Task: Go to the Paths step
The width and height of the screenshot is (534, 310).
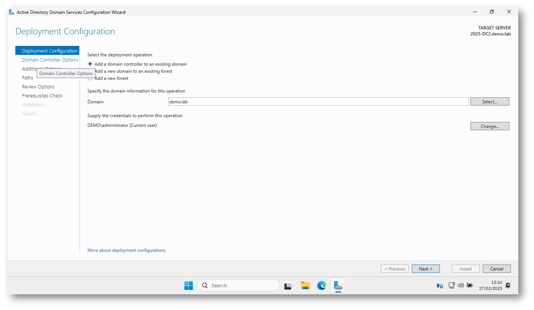Action: click(x=28, y=78)
